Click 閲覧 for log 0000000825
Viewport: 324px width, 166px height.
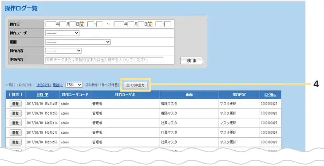[16, 123]
